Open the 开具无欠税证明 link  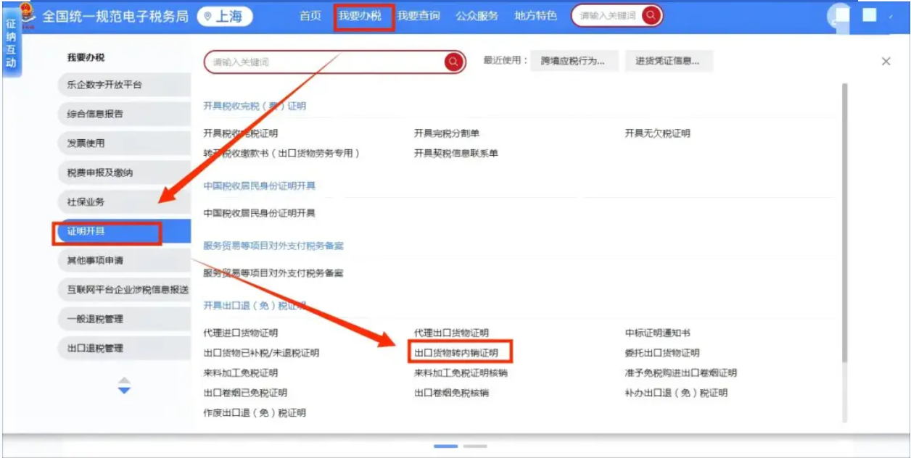(657, 133)
